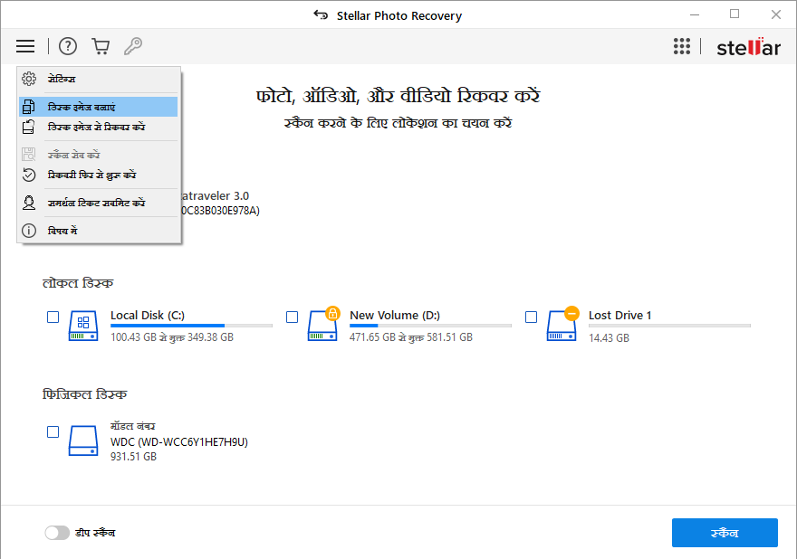Open the hamburger main menu
This screenshot has height=559, width=797.
pyautogui.click(x=25, y=46)
